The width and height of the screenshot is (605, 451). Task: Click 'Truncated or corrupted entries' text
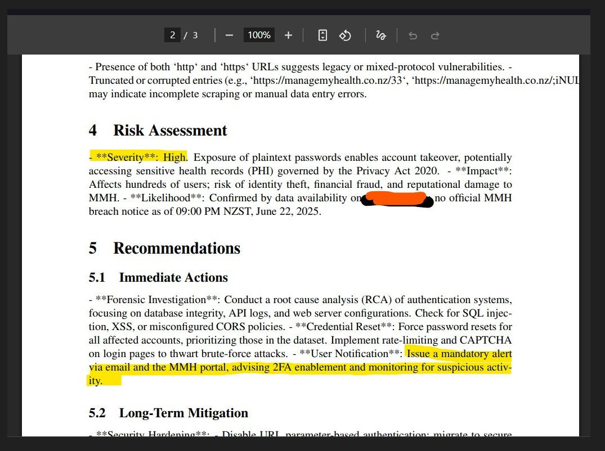click(x=155, y=80)
